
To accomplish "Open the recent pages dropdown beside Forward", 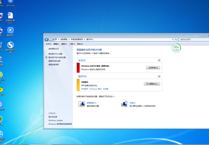I will 53,40.
